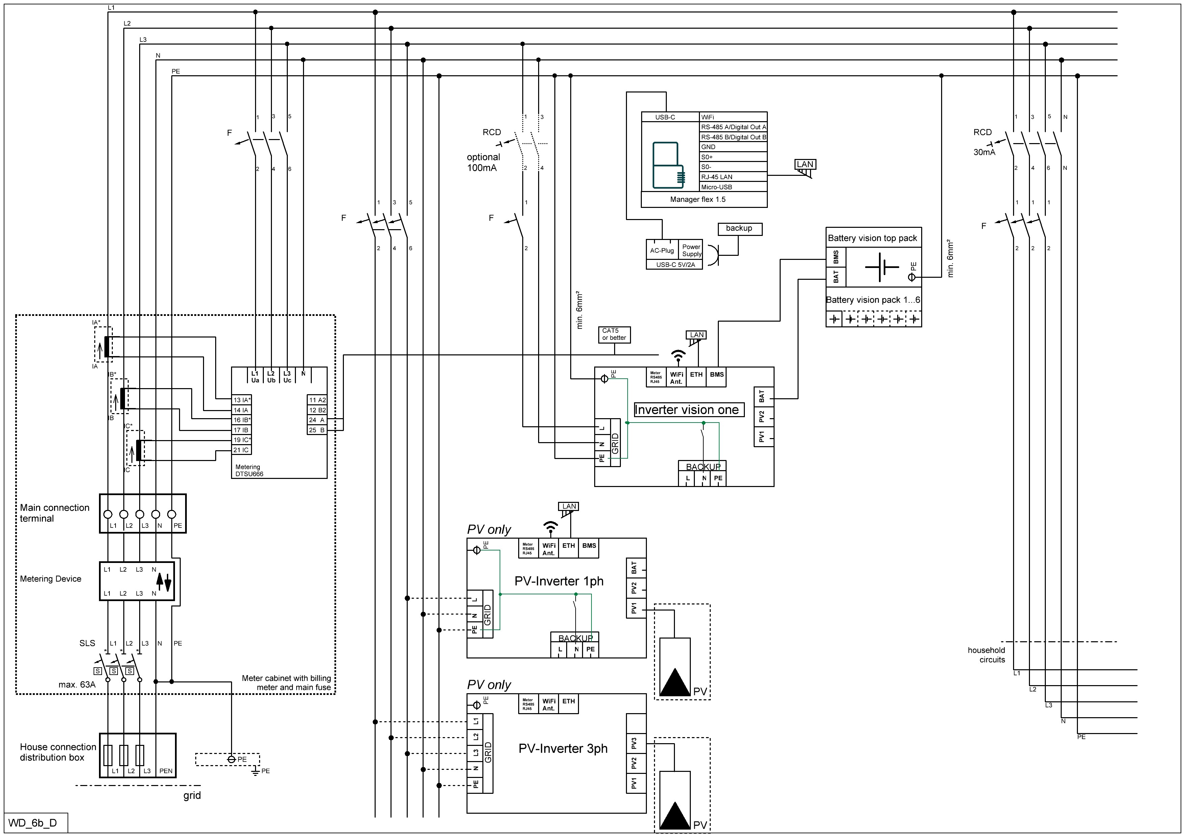
Task: Click the BMS port on Inverter vision one
Action: tap(716, 375)
